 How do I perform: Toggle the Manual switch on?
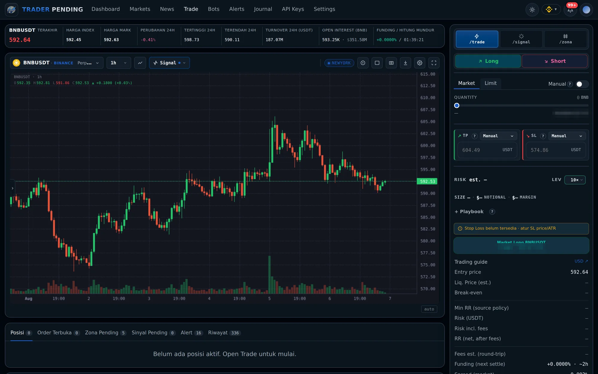pyautogui.click(x=582, y=84)
